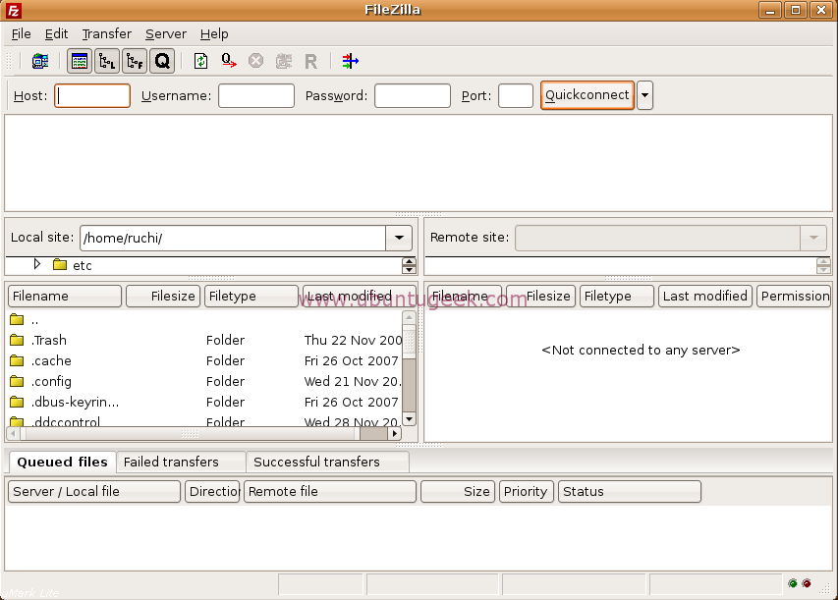The image size is (838, 600).
Task: Open the Server menu
Action: (x=166, y=33)
